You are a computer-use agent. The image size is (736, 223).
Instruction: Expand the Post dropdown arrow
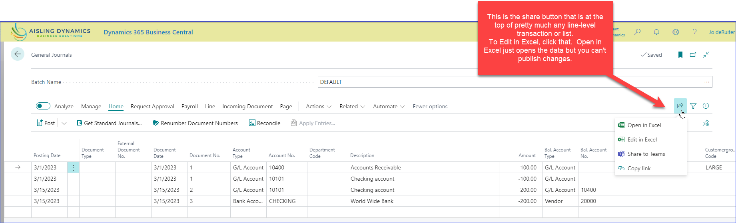(x=64, y=123)
